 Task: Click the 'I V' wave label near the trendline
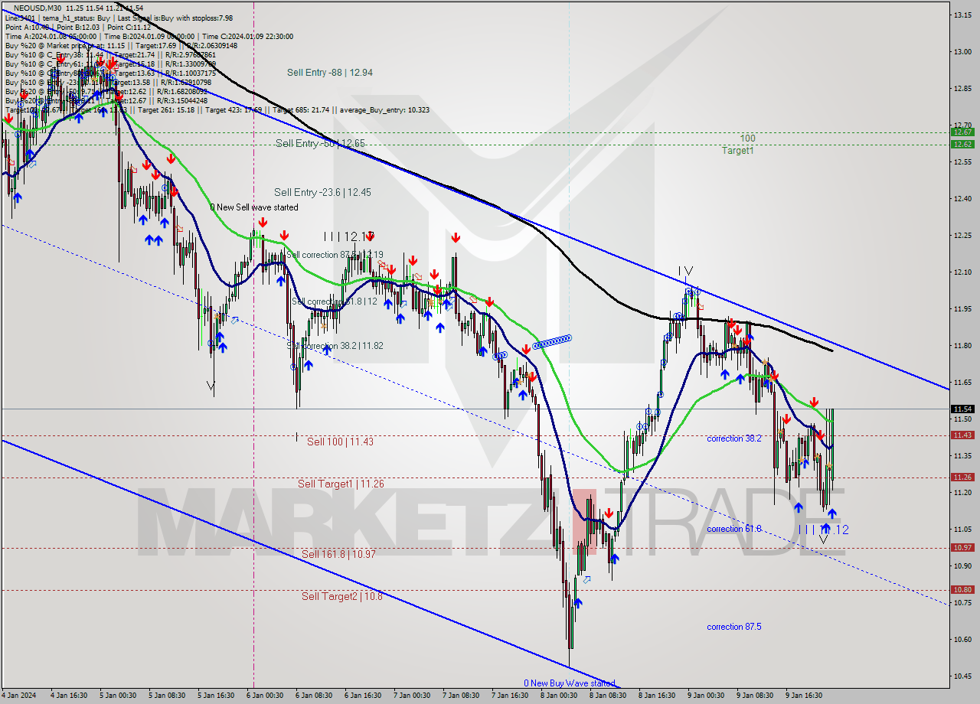(685, 271)
